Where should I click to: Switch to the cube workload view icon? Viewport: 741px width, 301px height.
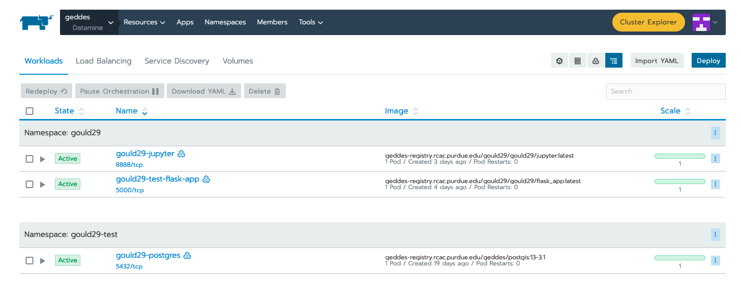[559, 60]
